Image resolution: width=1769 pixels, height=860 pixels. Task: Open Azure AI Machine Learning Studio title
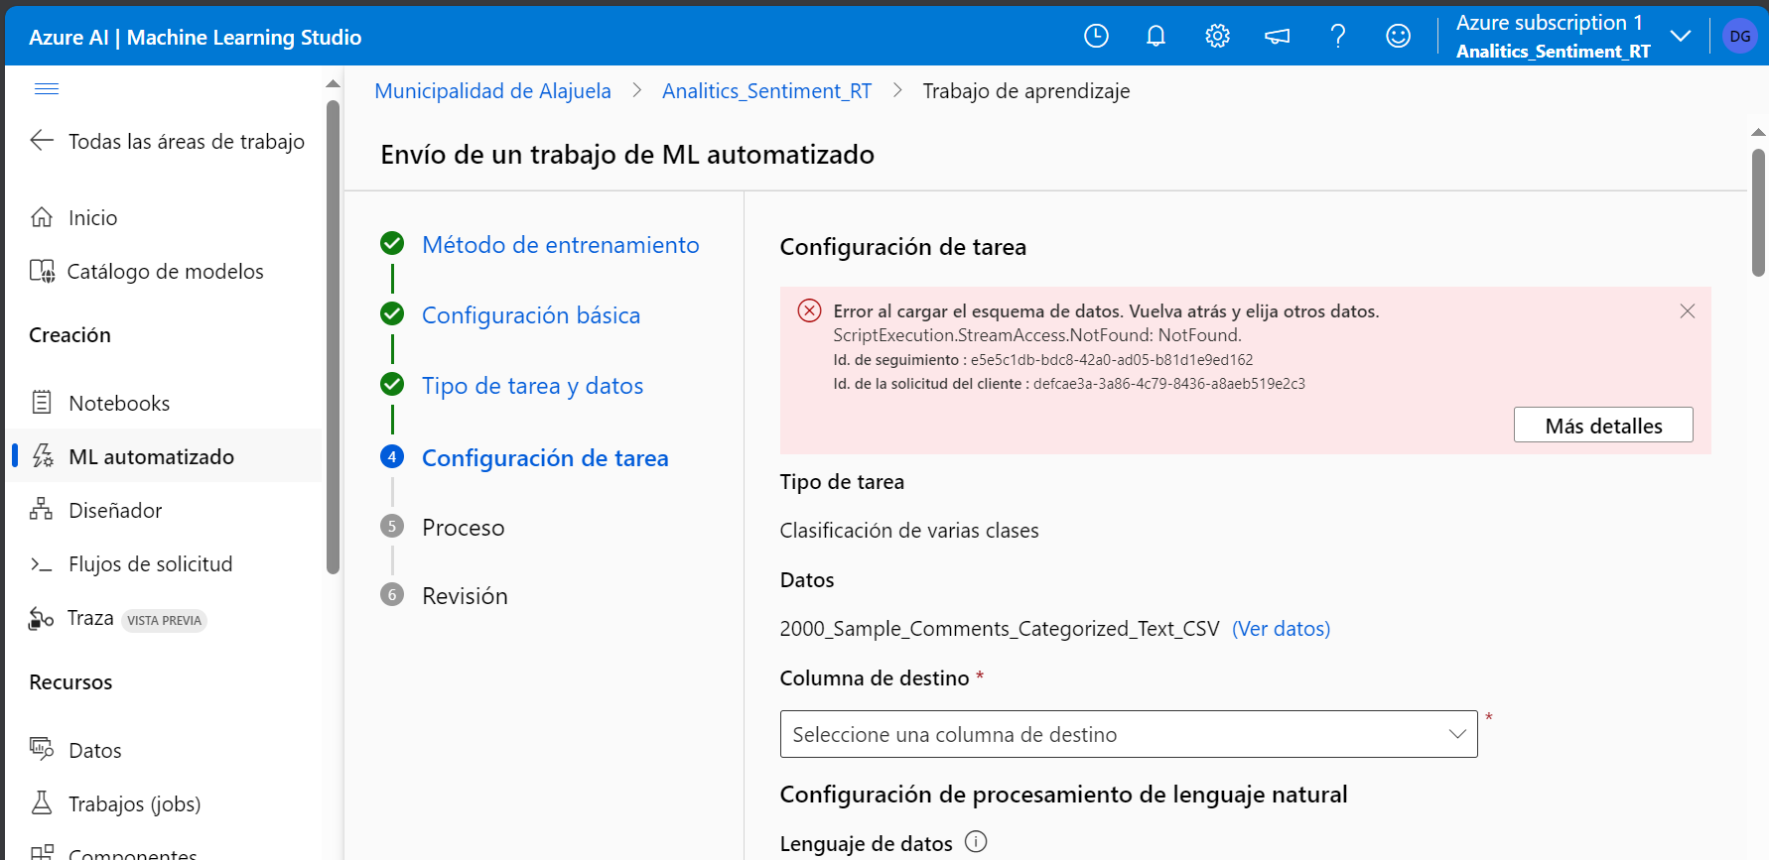point(195,37)
